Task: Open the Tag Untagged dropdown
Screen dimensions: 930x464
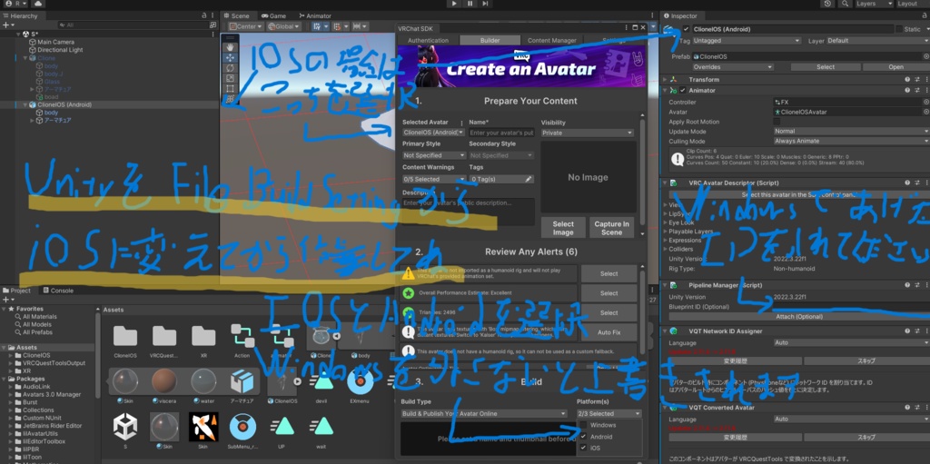Action: click(x=747, y=41)
